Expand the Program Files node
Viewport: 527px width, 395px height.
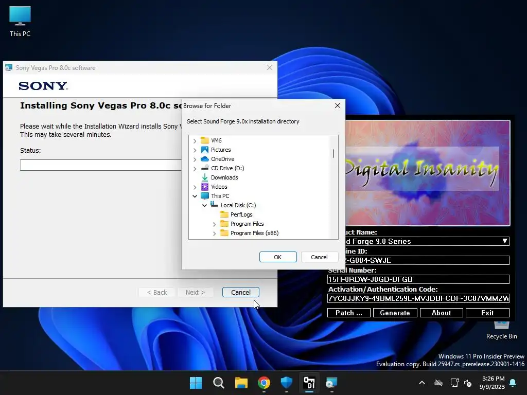tap(215, 224)
